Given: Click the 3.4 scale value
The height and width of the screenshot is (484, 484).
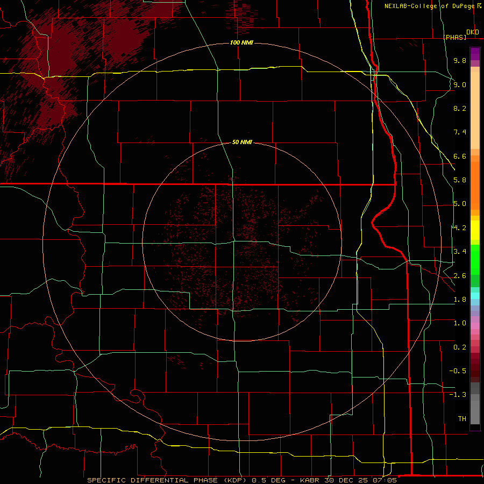Looking at the screenshot, I should [x=460, y=252].
